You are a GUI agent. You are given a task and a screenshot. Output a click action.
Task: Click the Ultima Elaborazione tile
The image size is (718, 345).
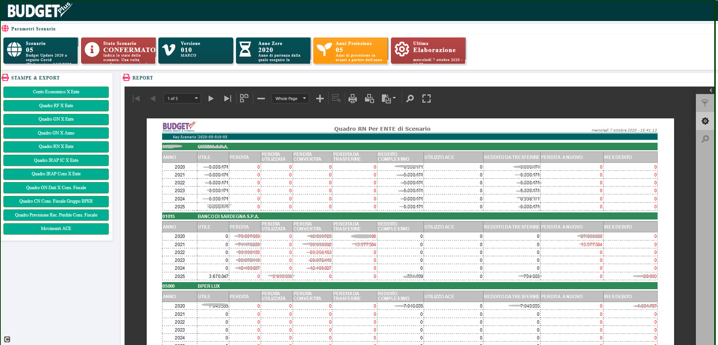[428, 51]
